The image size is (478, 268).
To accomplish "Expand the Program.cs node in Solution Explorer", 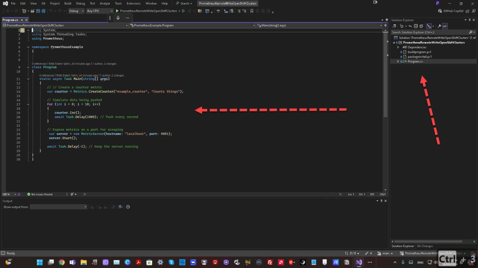I will tap(398, 62).
